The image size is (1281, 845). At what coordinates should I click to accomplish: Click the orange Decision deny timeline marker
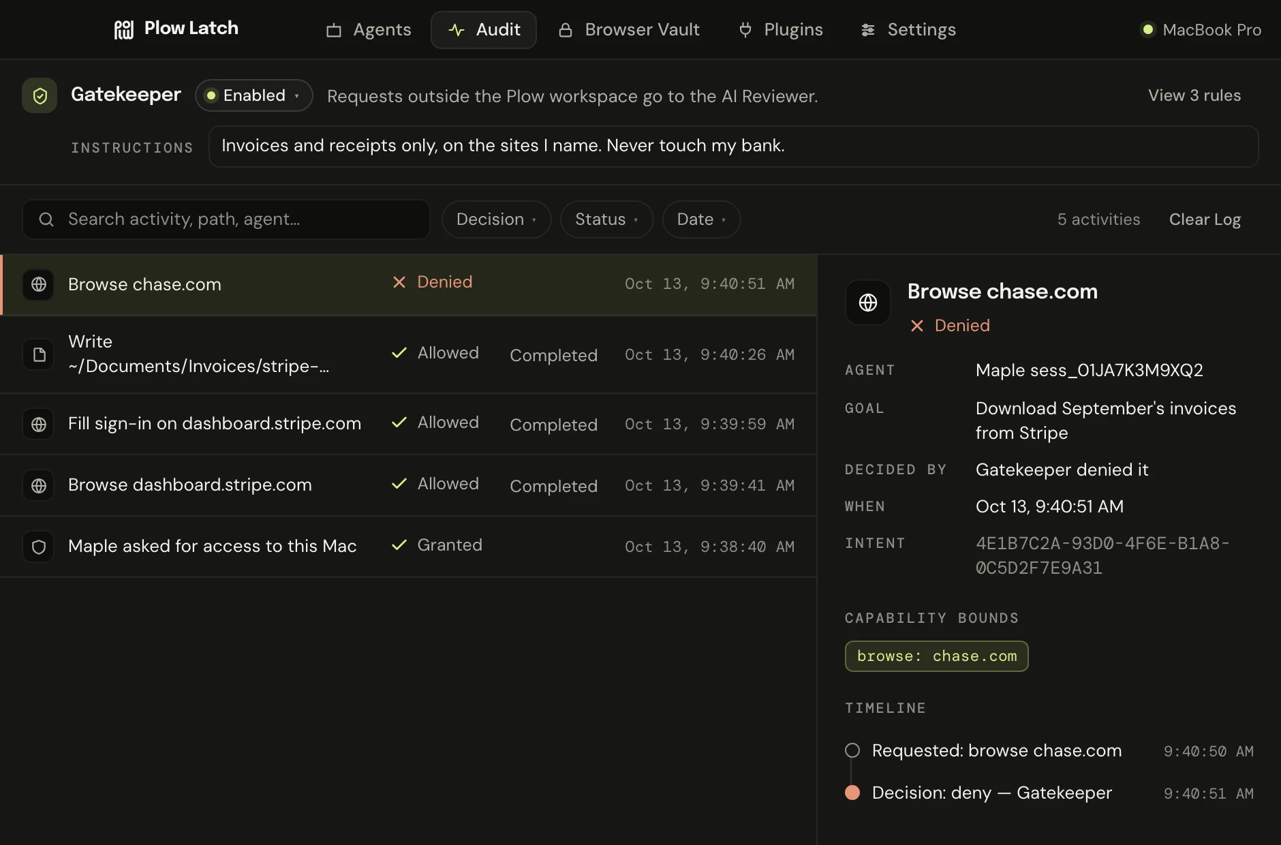pyautogui.click(x=852, y=793)
